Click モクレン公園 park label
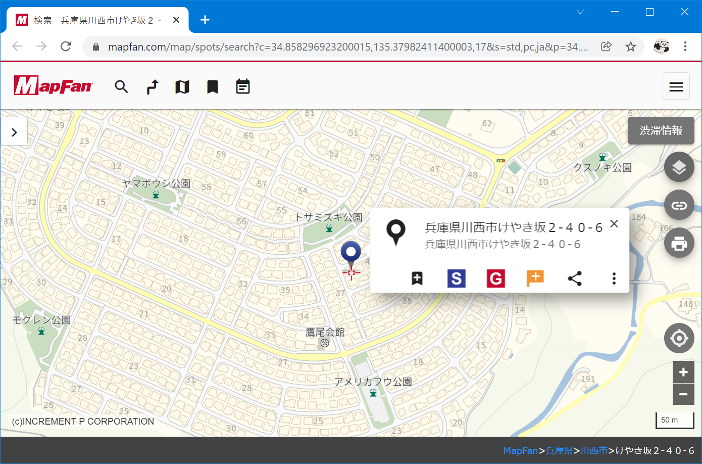The width and height of the screenshot is (702, 464). (x=41, y=320)
